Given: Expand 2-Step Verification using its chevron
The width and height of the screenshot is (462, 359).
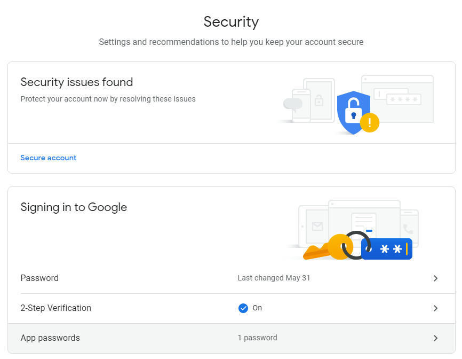Looking at the screenshot, I should click(435, 308).
